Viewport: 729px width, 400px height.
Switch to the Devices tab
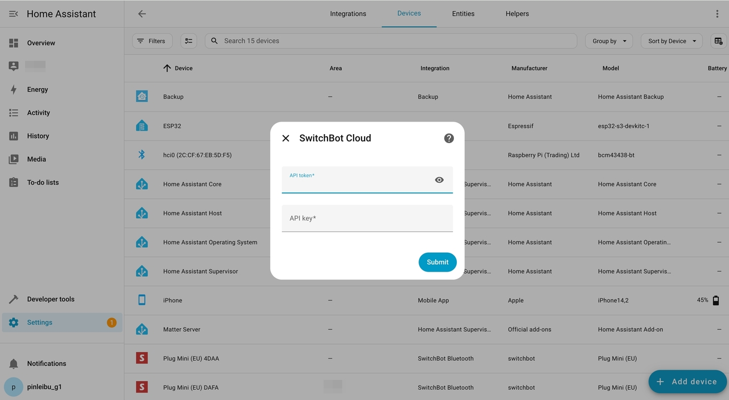pyautogui.click(x=409, y=14)
